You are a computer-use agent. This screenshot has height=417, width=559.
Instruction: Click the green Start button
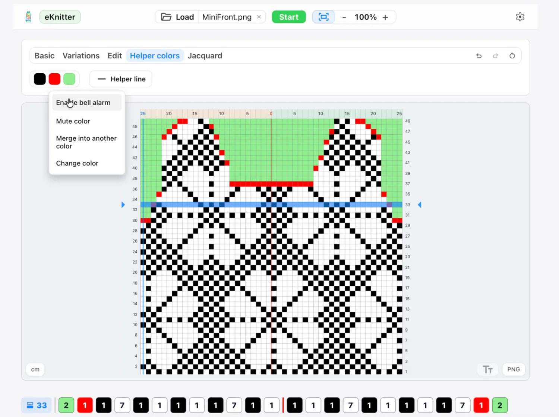[289, 17]
